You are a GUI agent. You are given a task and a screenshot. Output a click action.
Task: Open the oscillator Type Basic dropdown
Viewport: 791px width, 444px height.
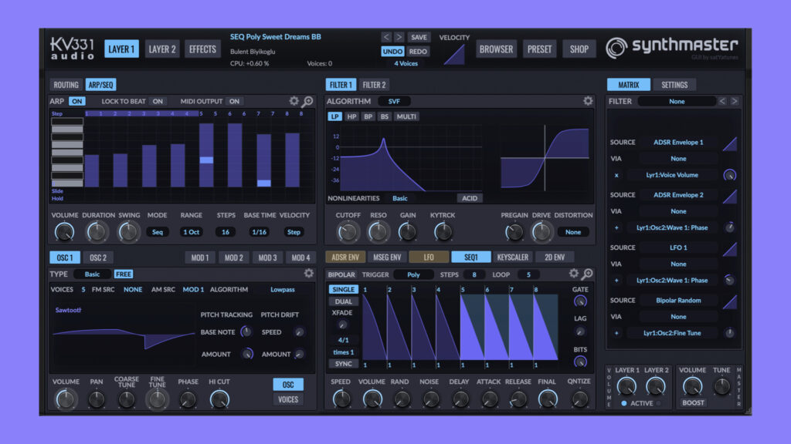click(93, 274)
